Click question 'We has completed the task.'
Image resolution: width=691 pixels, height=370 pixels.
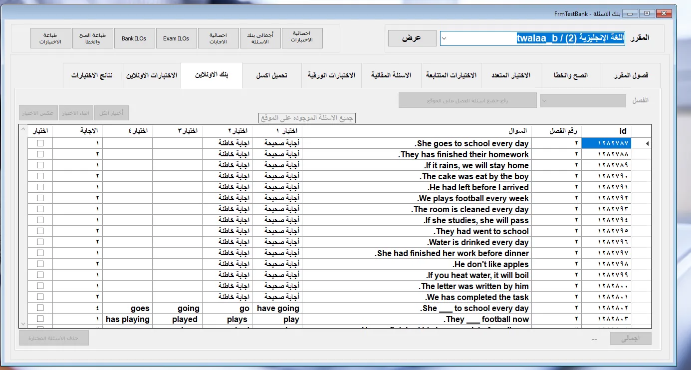tap(477, 297)
